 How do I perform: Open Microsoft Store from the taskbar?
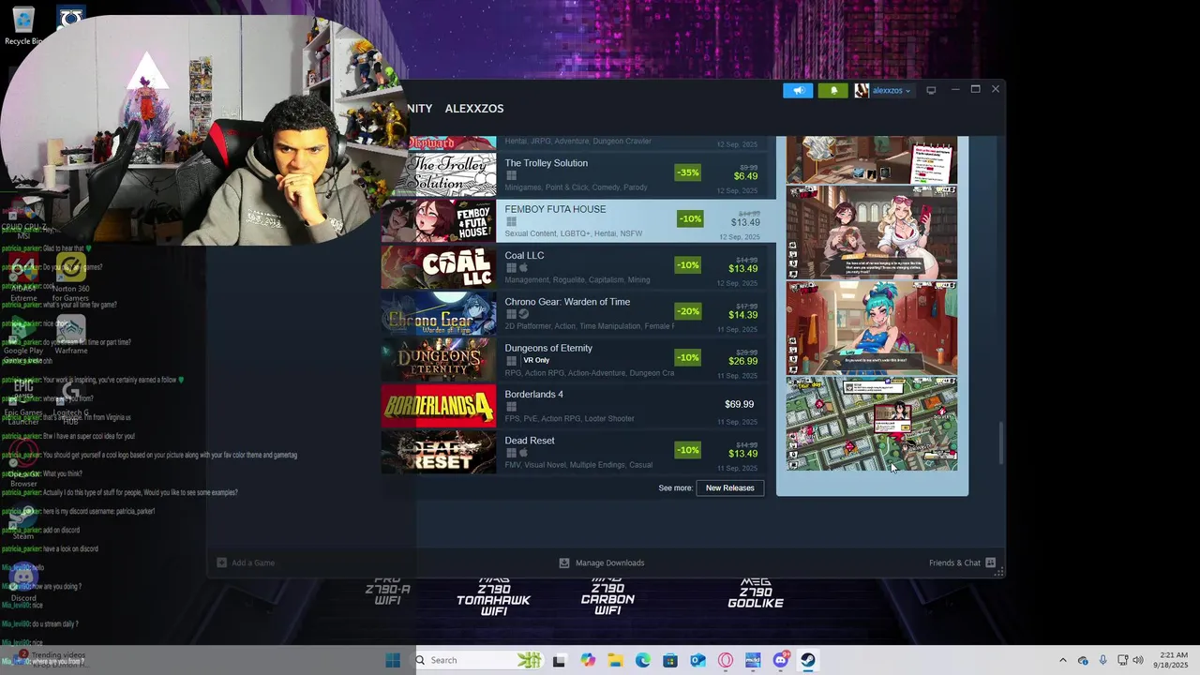click(x=670, y=660)
